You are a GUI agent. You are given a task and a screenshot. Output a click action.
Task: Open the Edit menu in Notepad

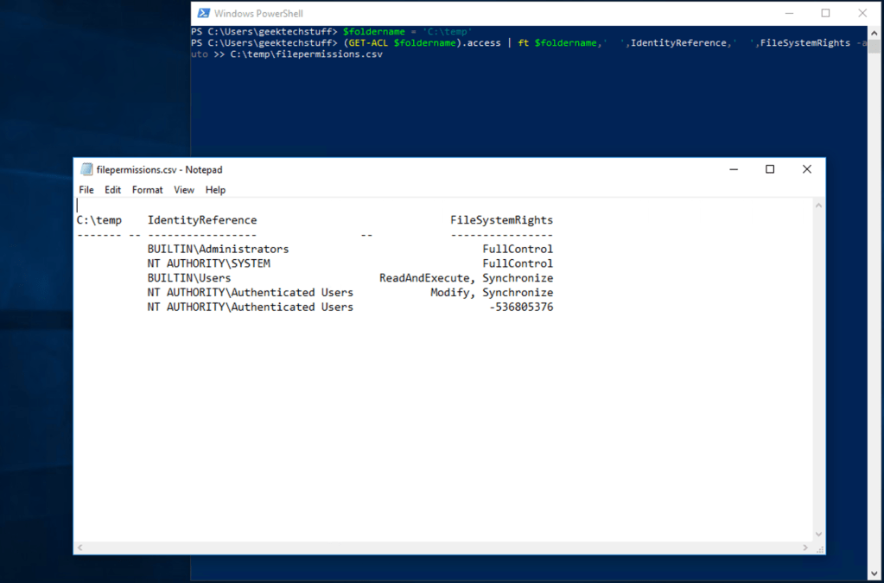click(112, 189)
